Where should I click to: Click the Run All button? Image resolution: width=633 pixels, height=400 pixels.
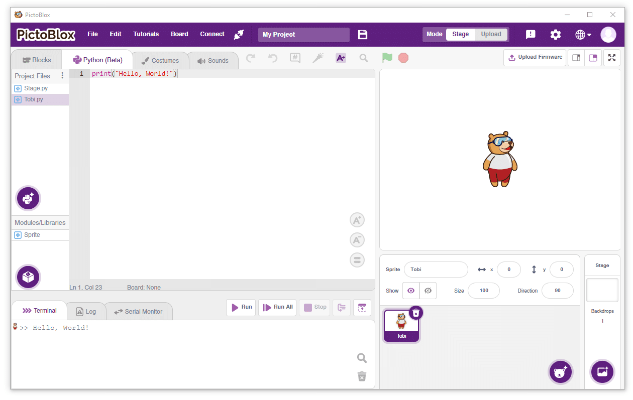pyautogui.click(x=277, y=307)
